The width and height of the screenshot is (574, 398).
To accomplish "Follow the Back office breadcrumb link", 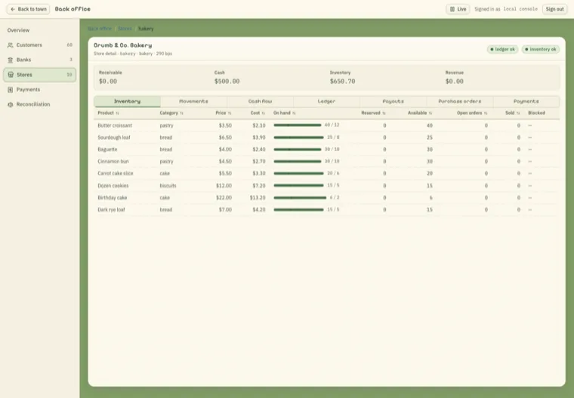I will pos(100,29).
